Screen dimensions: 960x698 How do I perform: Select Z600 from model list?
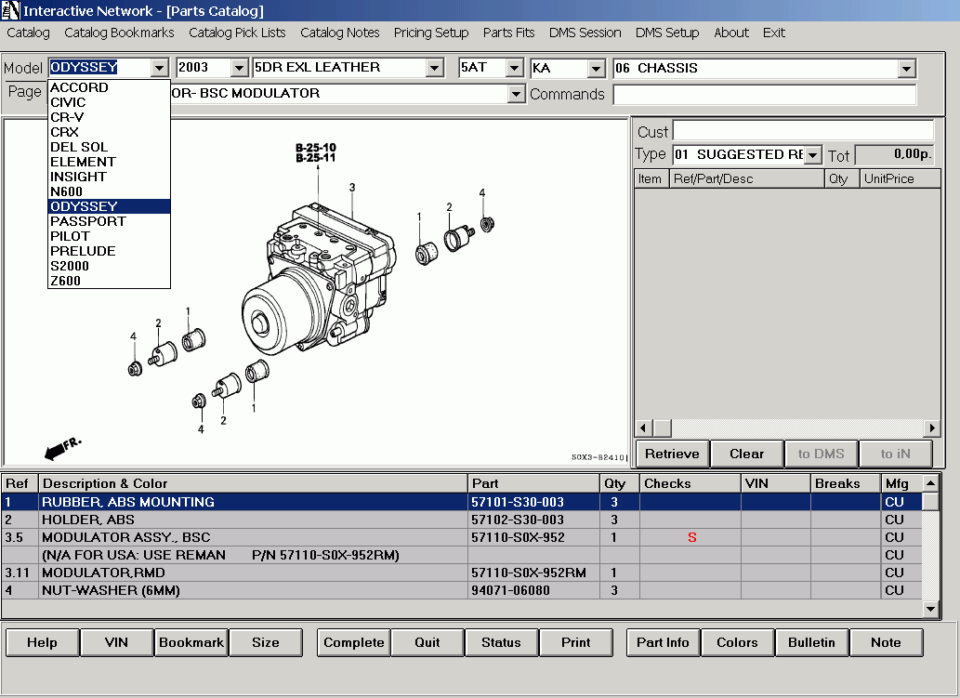pyautogui.click(x=109, y=281)
